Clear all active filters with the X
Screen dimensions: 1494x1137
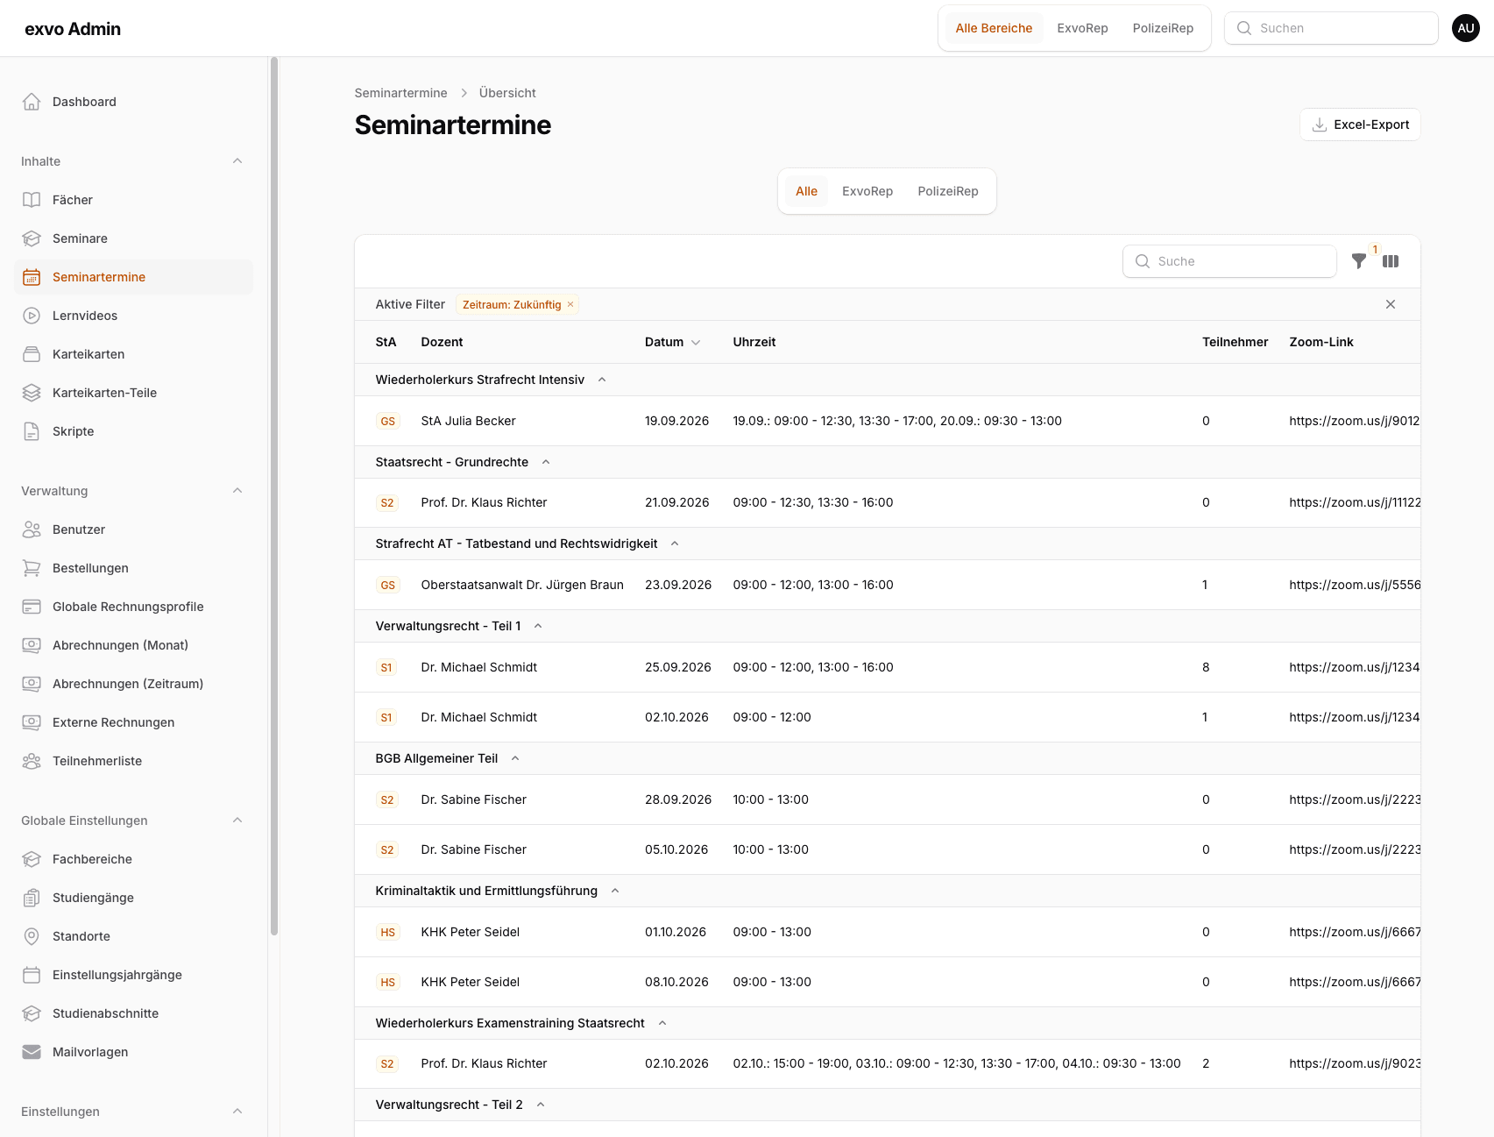1391,304
